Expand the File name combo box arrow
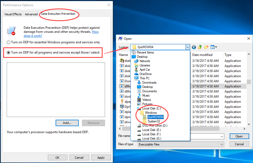 pos(222,136)
